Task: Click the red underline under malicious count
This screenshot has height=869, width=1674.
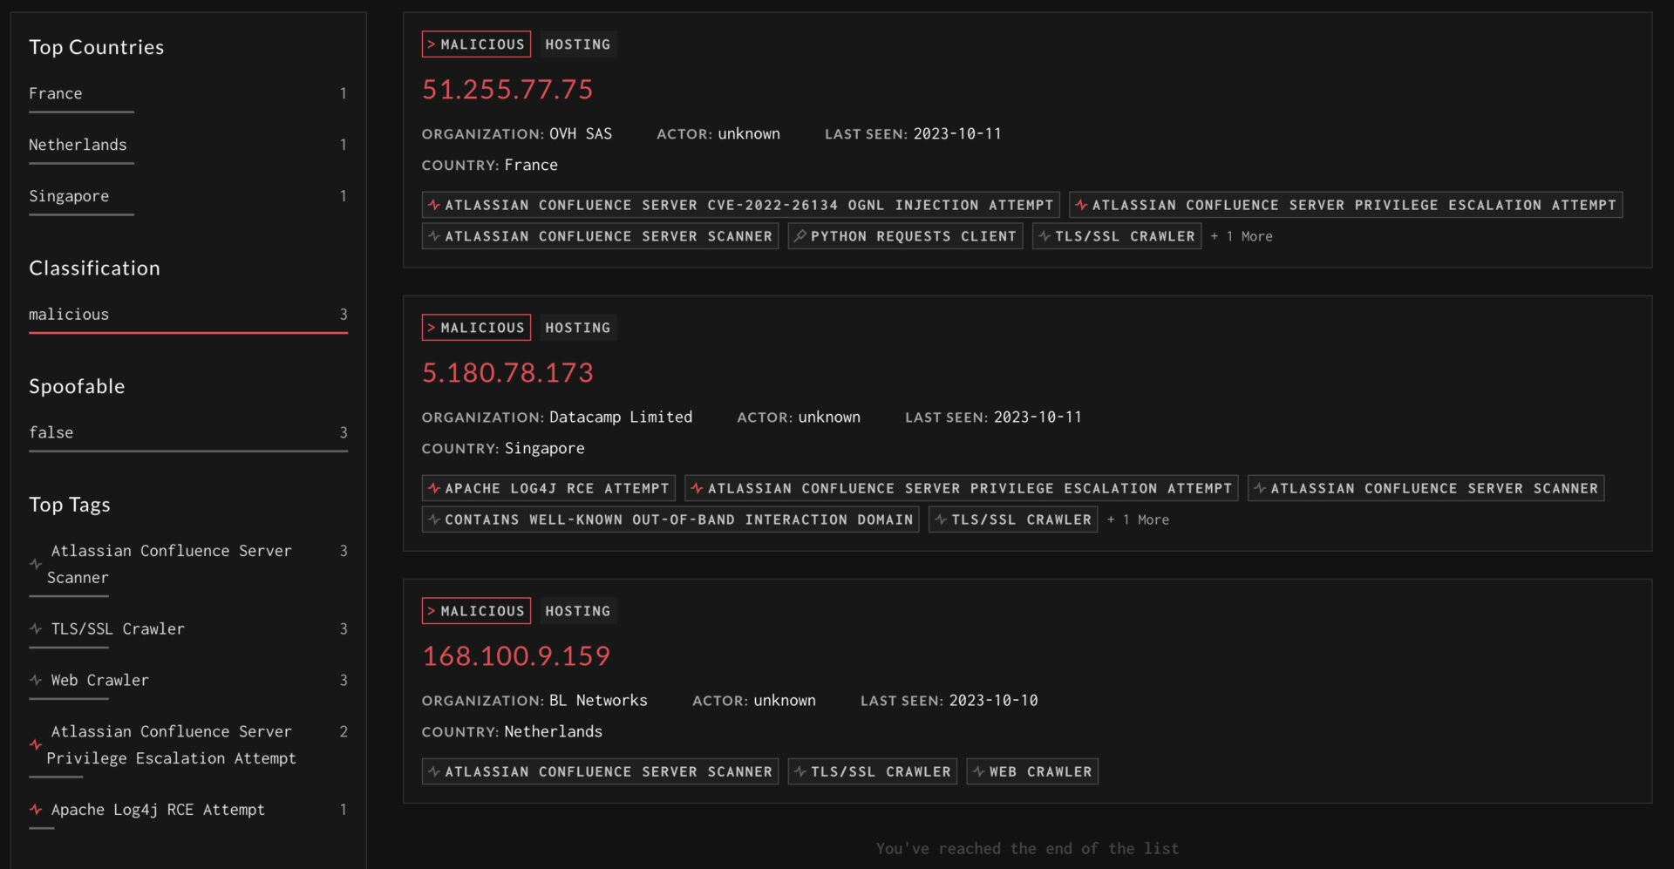Action: coord(188,330)
